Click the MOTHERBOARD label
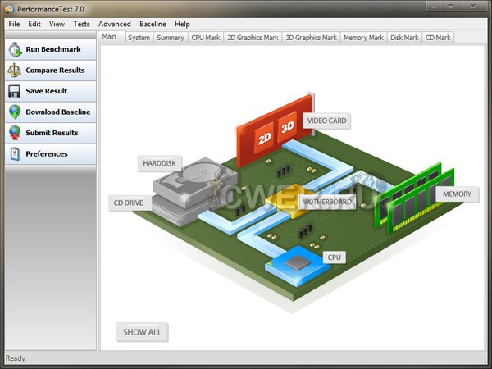The image size is (492, 369). click(328, 202)
